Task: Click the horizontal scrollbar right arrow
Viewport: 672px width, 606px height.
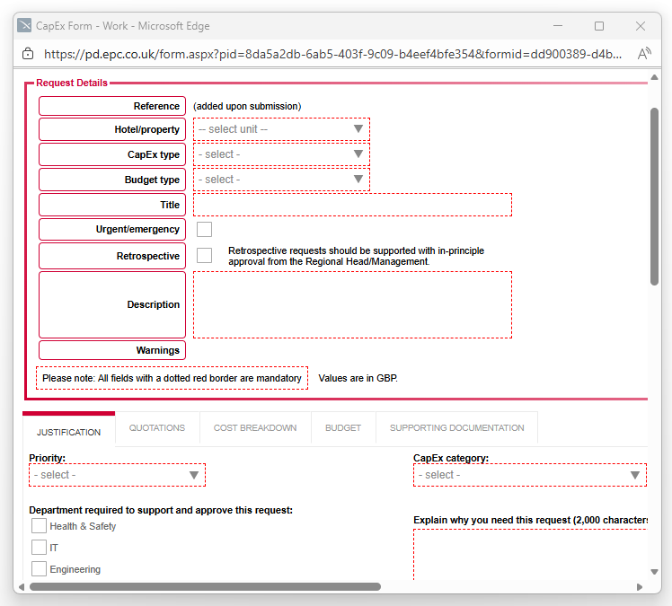Action: (x=641, y=587)
